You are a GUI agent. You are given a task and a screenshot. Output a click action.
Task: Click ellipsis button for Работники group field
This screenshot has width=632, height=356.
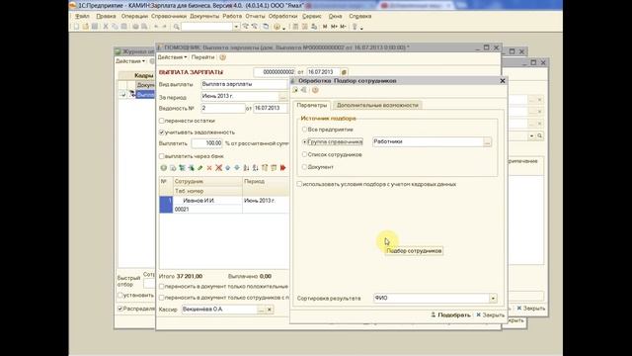[487, 142]
